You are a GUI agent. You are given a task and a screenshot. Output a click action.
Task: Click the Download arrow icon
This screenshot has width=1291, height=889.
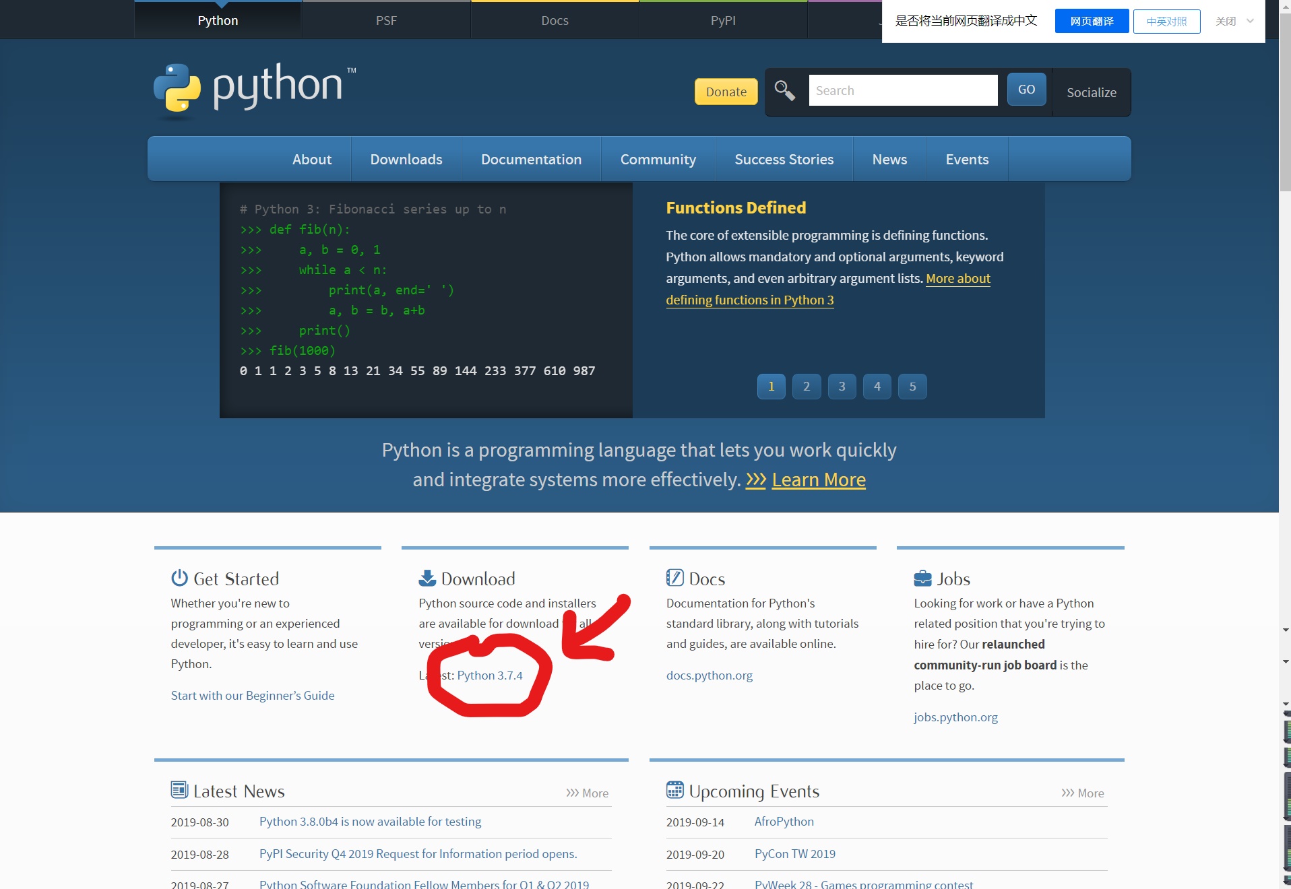427,578
